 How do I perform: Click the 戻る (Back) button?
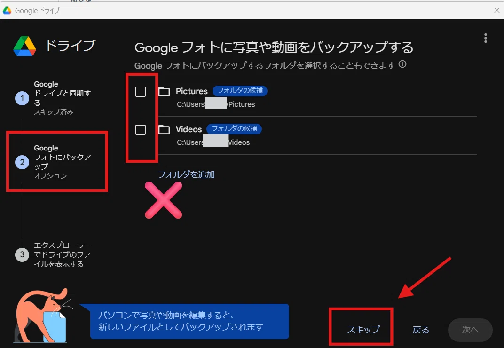tap(420, 330)
